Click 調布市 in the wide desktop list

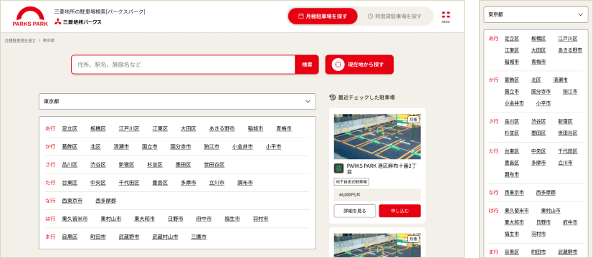tap(245, 183)
